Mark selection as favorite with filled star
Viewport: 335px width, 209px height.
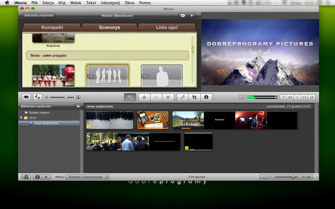point(144,97)
